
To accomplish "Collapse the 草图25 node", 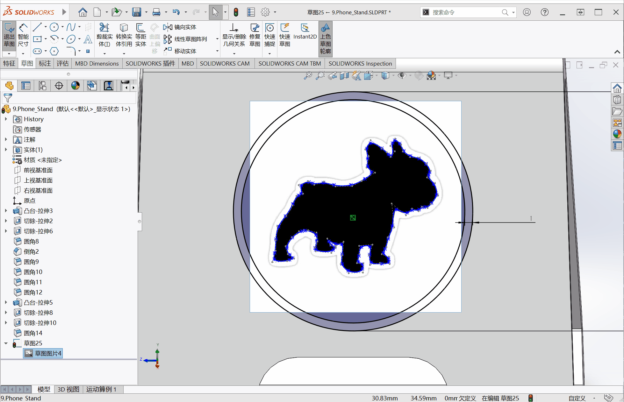I will click(6, 343).
